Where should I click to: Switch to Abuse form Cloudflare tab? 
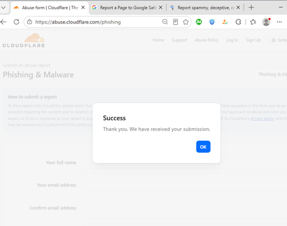(50, 7)
